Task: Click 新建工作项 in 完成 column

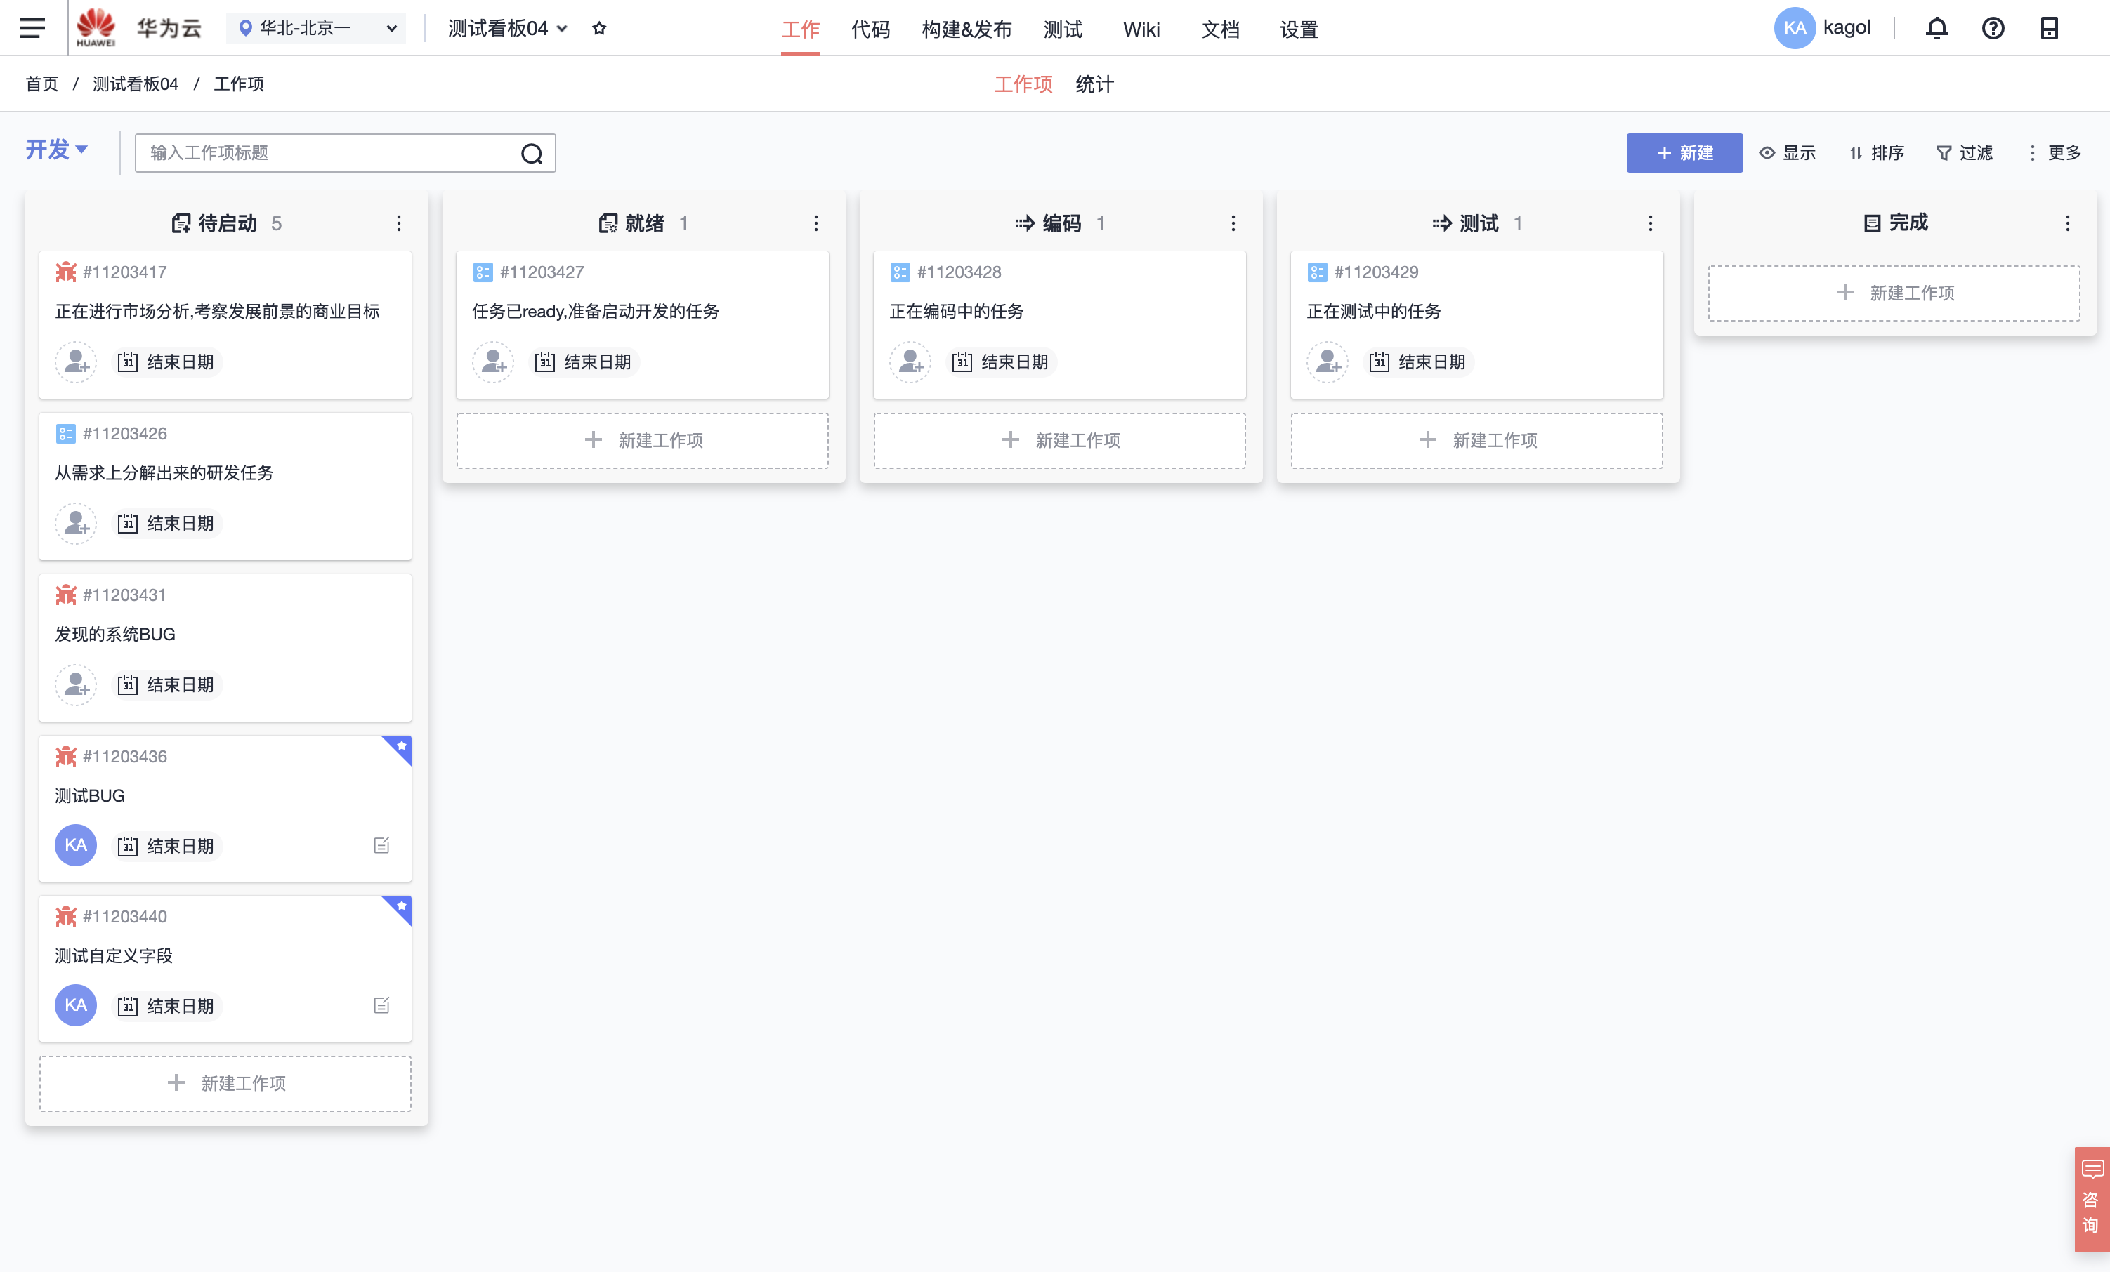Action: click(1894, 293)
